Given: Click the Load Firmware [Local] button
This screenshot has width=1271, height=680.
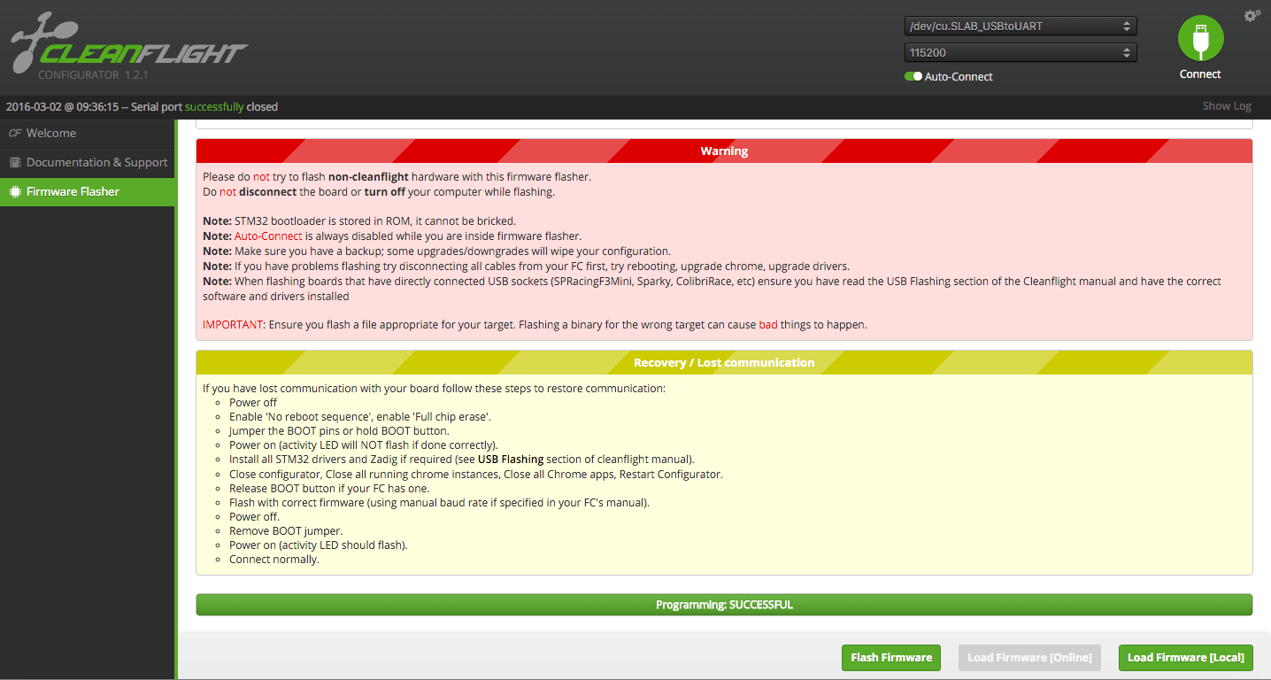Looking at the screenshot, I should 1185,658.
